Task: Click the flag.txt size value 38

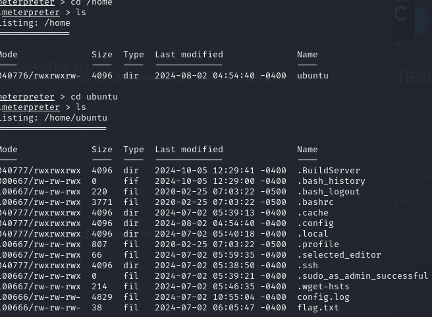Action: click(x=97, y=308)
